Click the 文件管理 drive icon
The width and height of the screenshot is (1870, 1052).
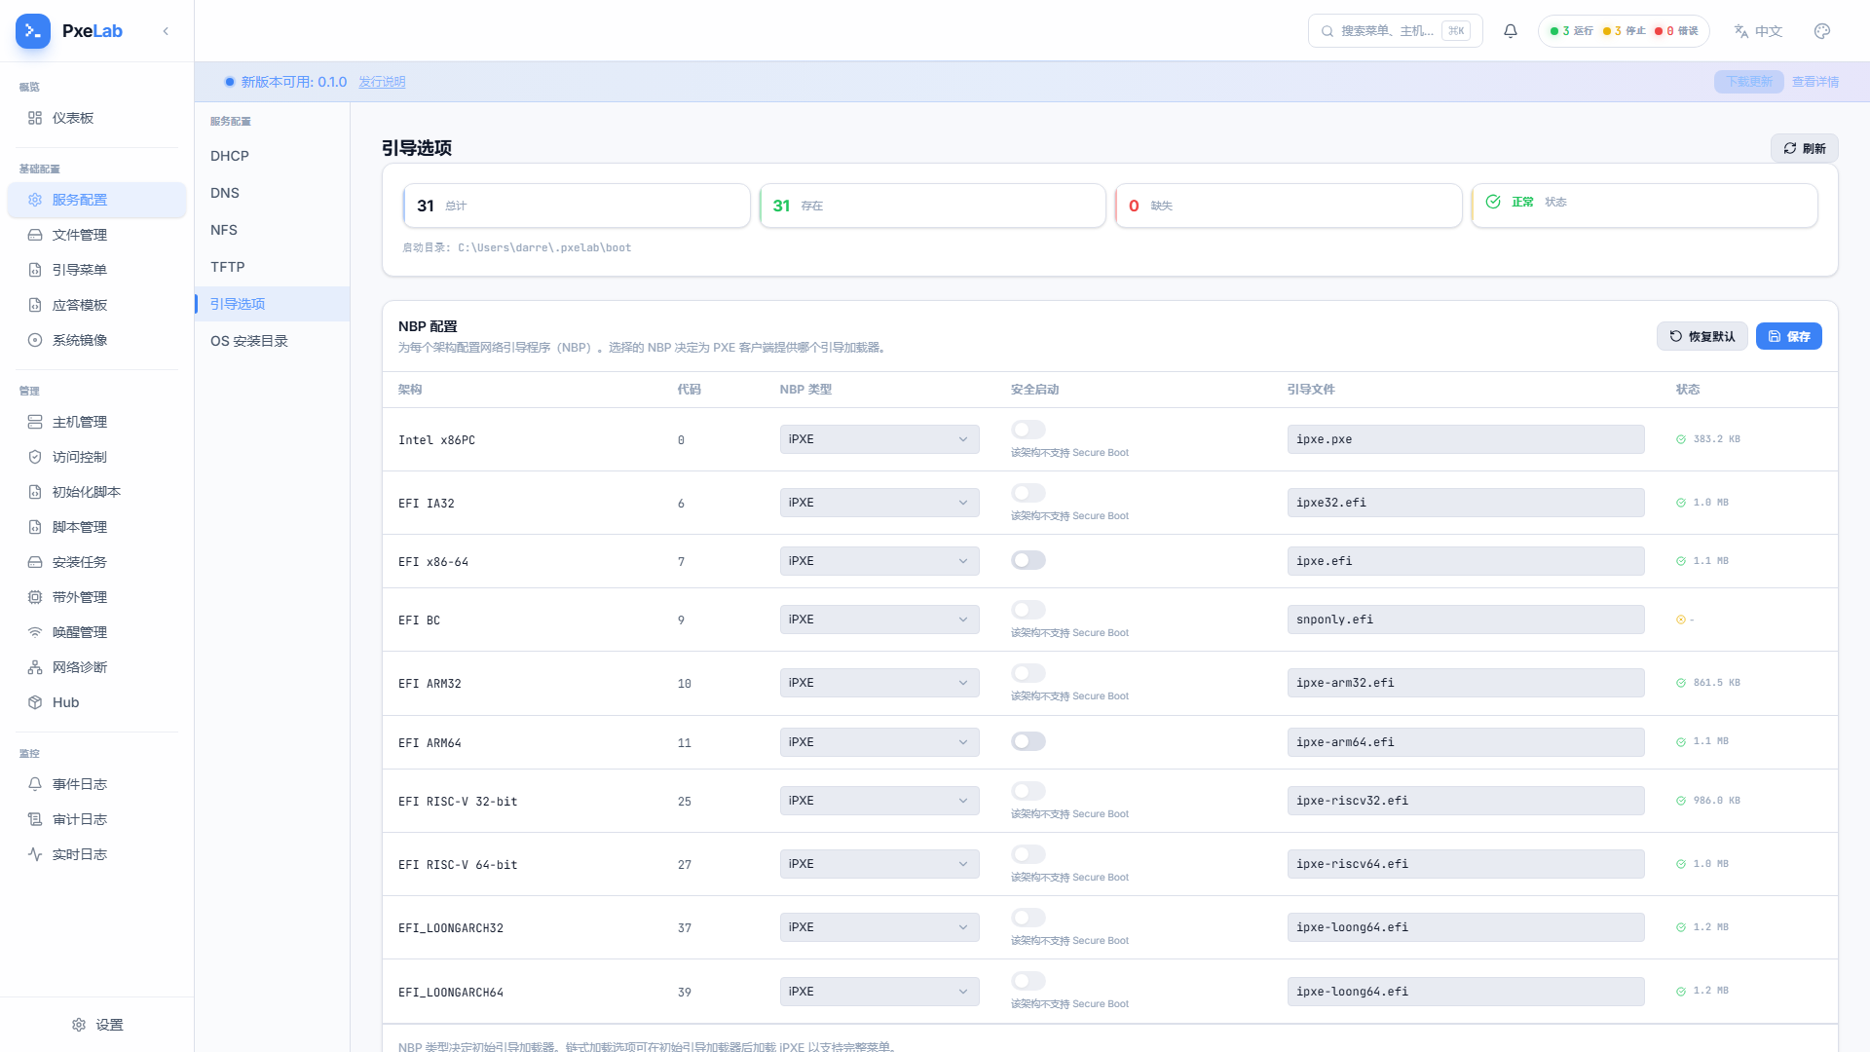tap(35, 235)
